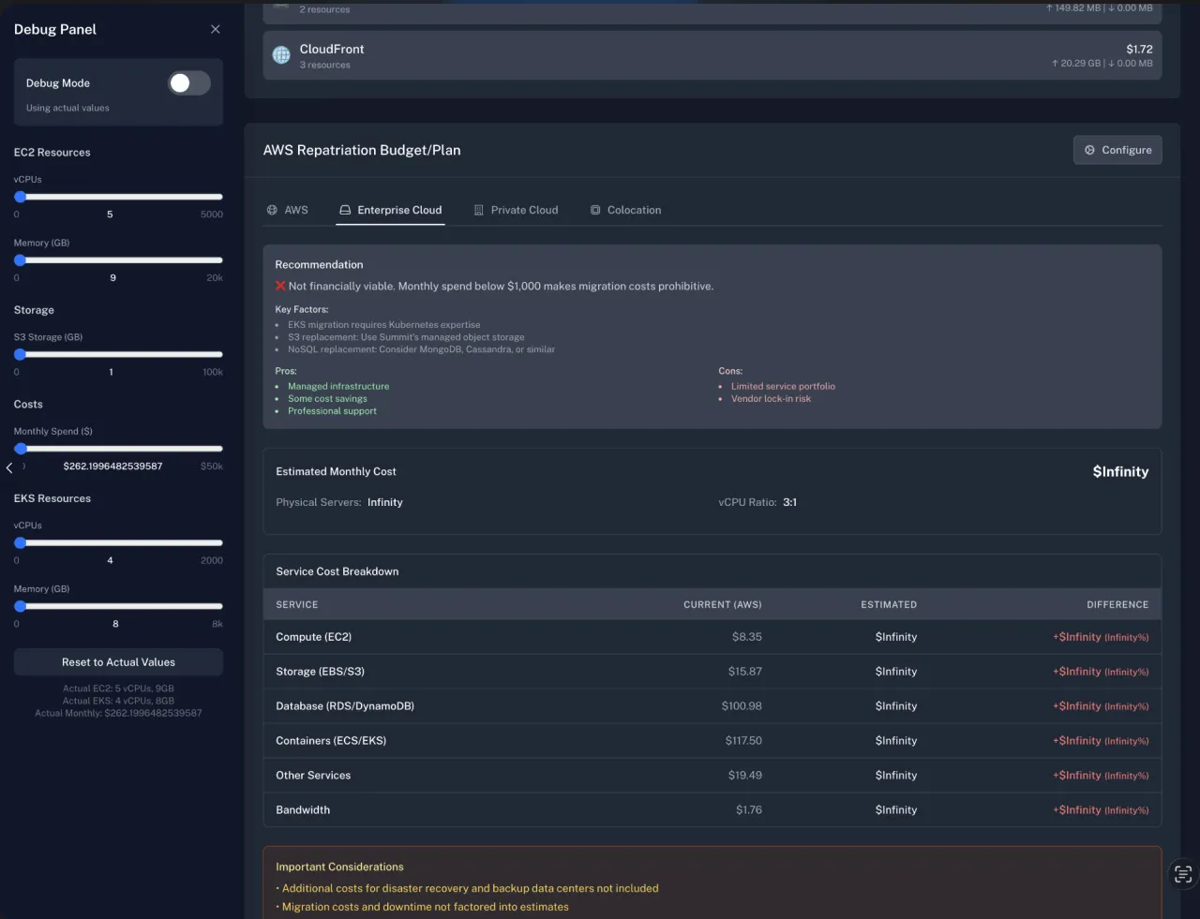Click the red X recommendation icon
1200x919 pixels.
(280, 286)
